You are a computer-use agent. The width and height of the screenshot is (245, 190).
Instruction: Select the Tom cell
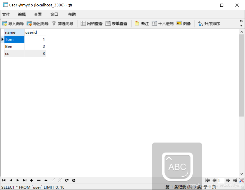pyautogui.click(x=14, y=40)
